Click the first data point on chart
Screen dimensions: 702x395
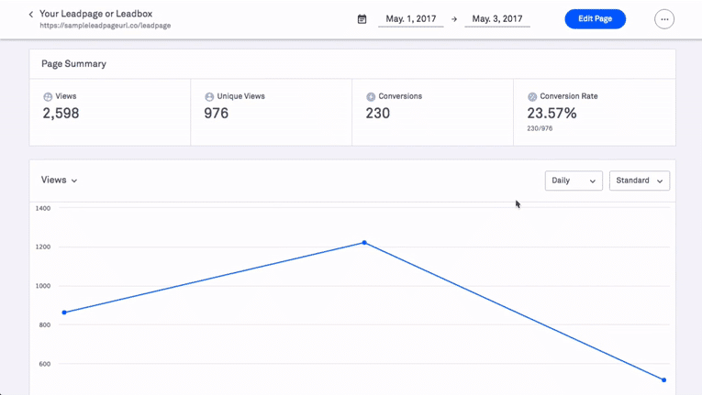(64, 313)
